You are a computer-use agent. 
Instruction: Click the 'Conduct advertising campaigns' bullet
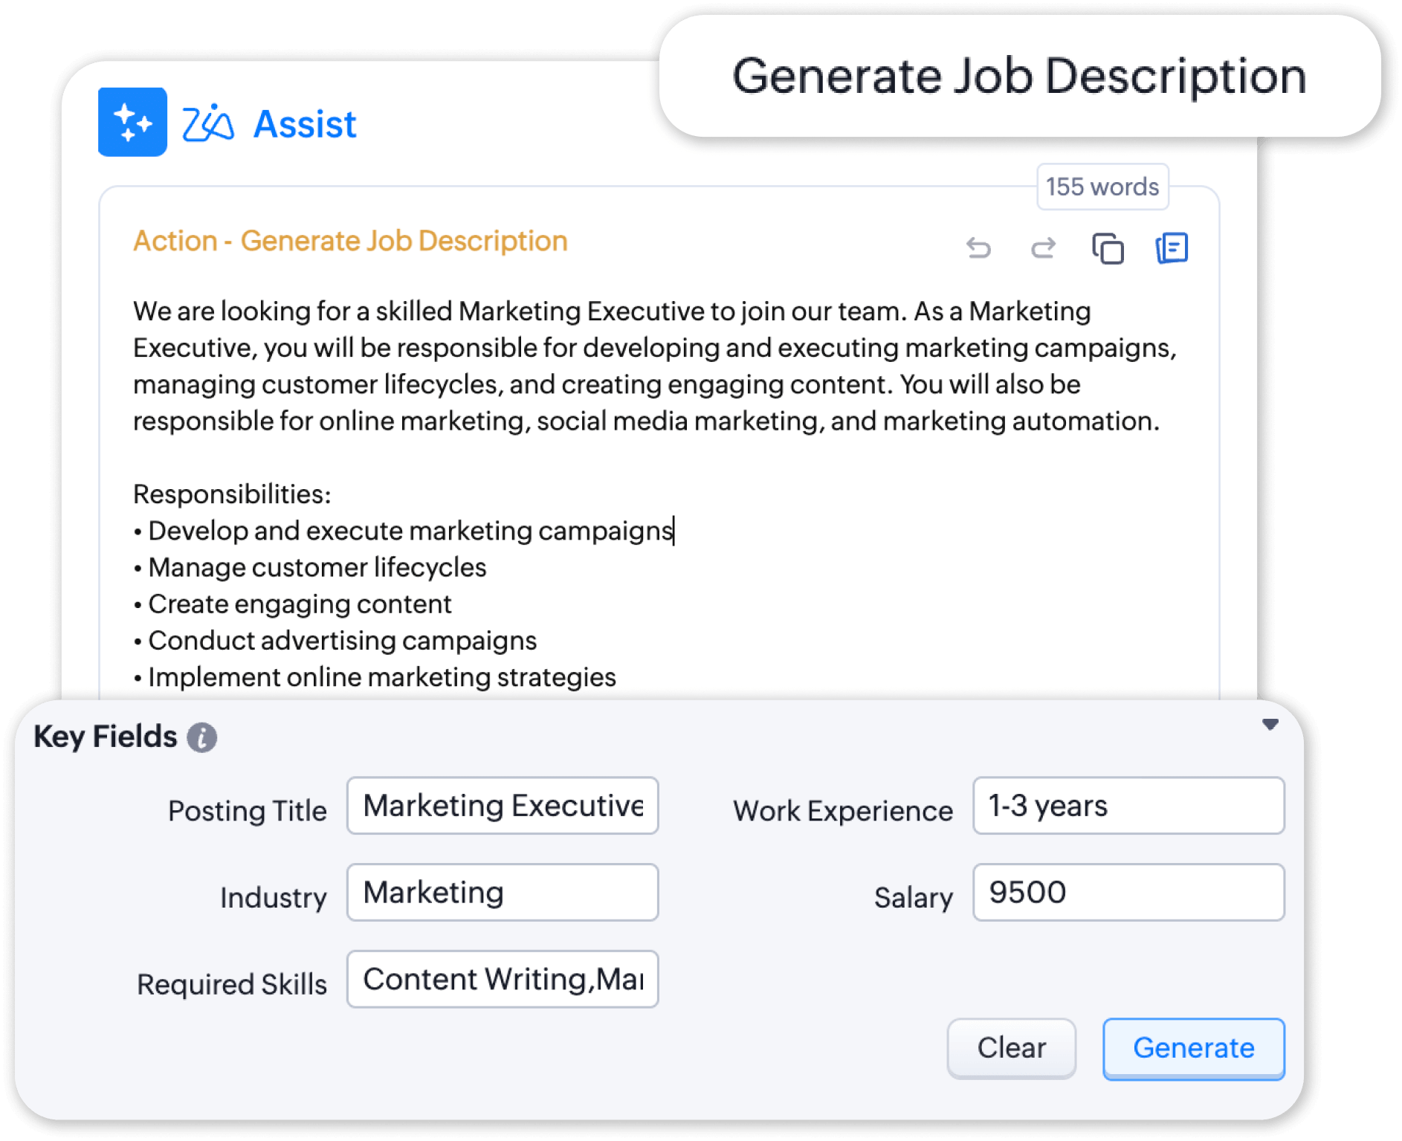pyautogui.click(x=335, y=640)
